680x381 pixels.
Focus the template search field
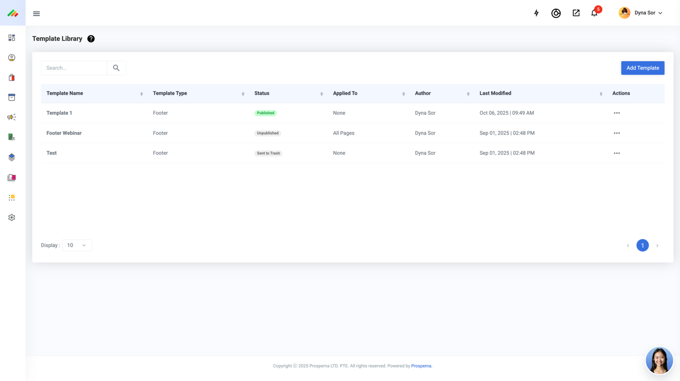(x=74, y=68)
